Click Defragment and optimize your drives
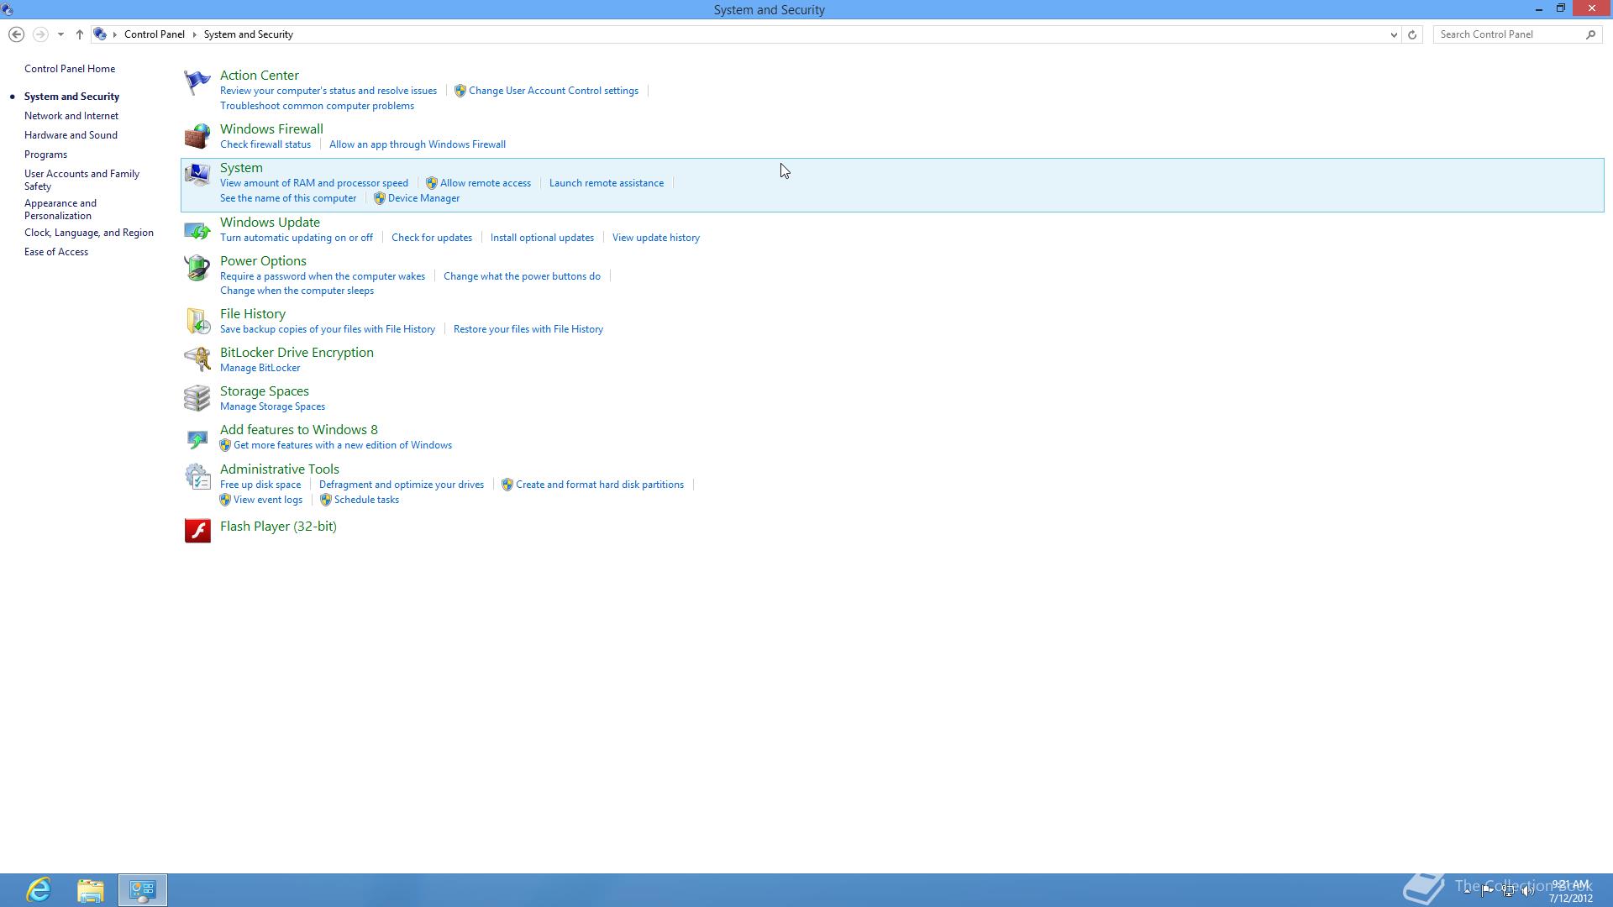This screenshot has height=907, width=1613. pyautogui.click(x=402, y=485)
